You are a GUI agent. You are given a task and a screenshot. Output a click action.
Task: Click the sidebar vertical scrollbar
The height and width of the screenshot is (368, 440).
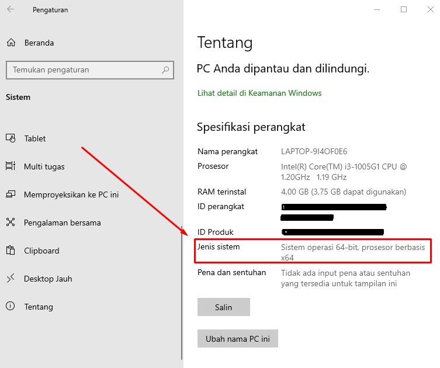182,293
